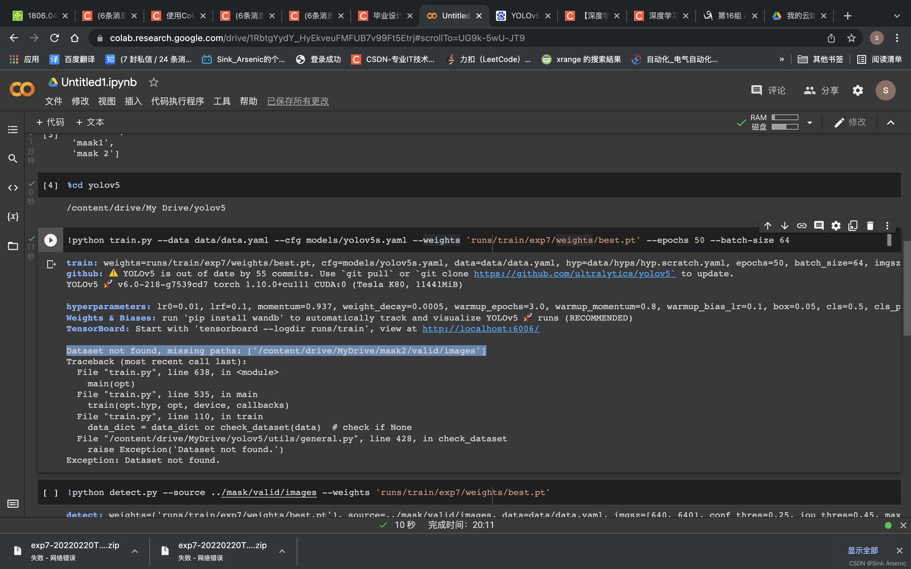The width and height of the screenshot is (911, 569).
Task: Click the + 代码 add code button
Action: (50, 122)
